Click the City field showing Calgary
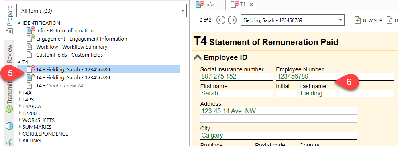The height and width of the screenshot is (146, 398). 278,135
